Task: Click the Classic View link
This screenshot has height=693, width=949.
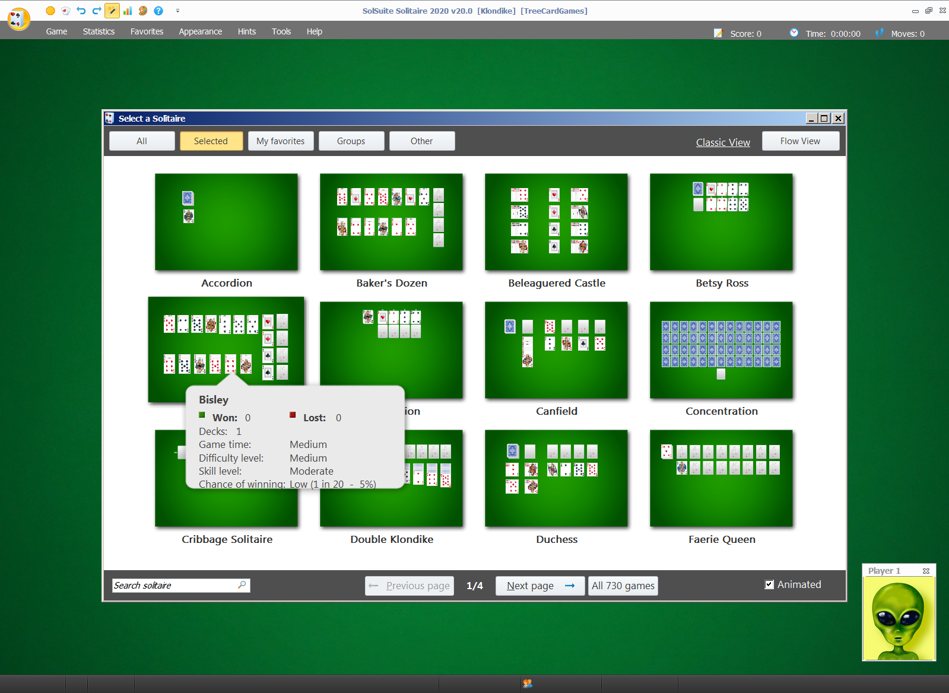Action: click(723, 142)
